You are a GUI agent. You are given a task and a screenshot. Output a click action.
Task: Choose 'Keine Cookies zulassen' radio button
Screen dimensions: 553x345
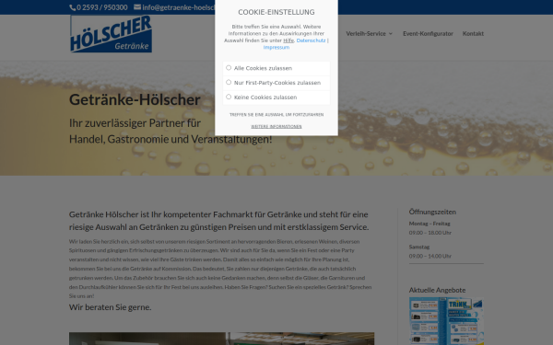coord(229,97)
